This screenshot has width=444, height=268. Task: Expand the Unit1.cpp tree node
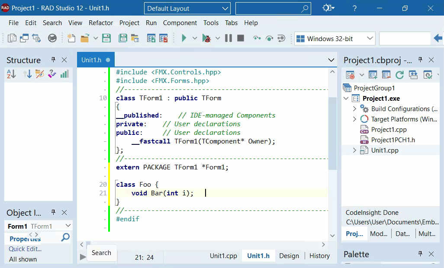pyautogui.click(x=354, y=150)
